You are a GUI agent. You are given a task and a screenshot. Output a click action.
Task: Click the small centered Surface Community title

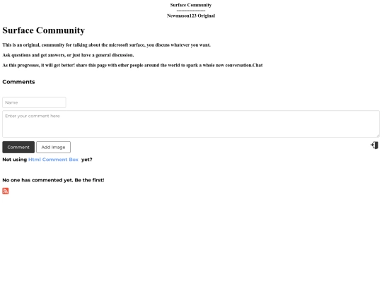(191, 5)
